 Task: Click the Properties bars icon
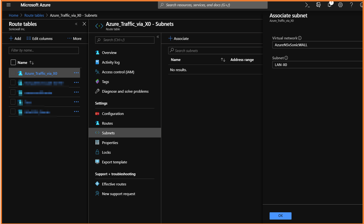tap(97, 142)
